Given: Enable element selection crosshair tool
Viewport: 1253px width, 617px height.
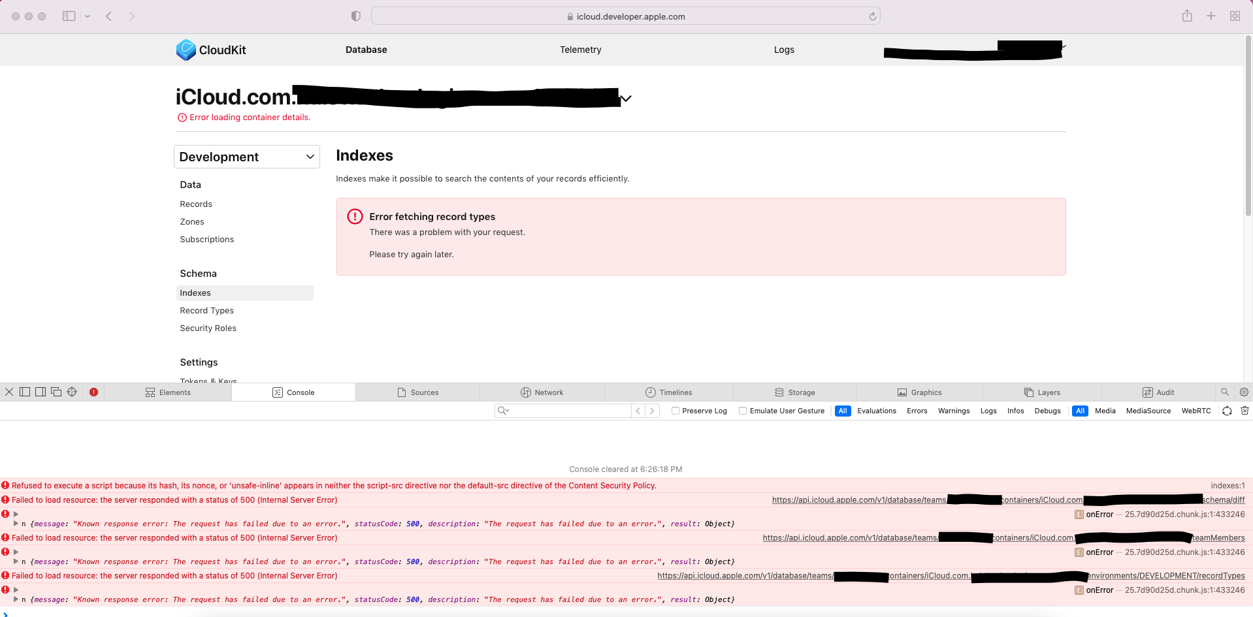Looking at the screenshot, I should click(72, 392).
